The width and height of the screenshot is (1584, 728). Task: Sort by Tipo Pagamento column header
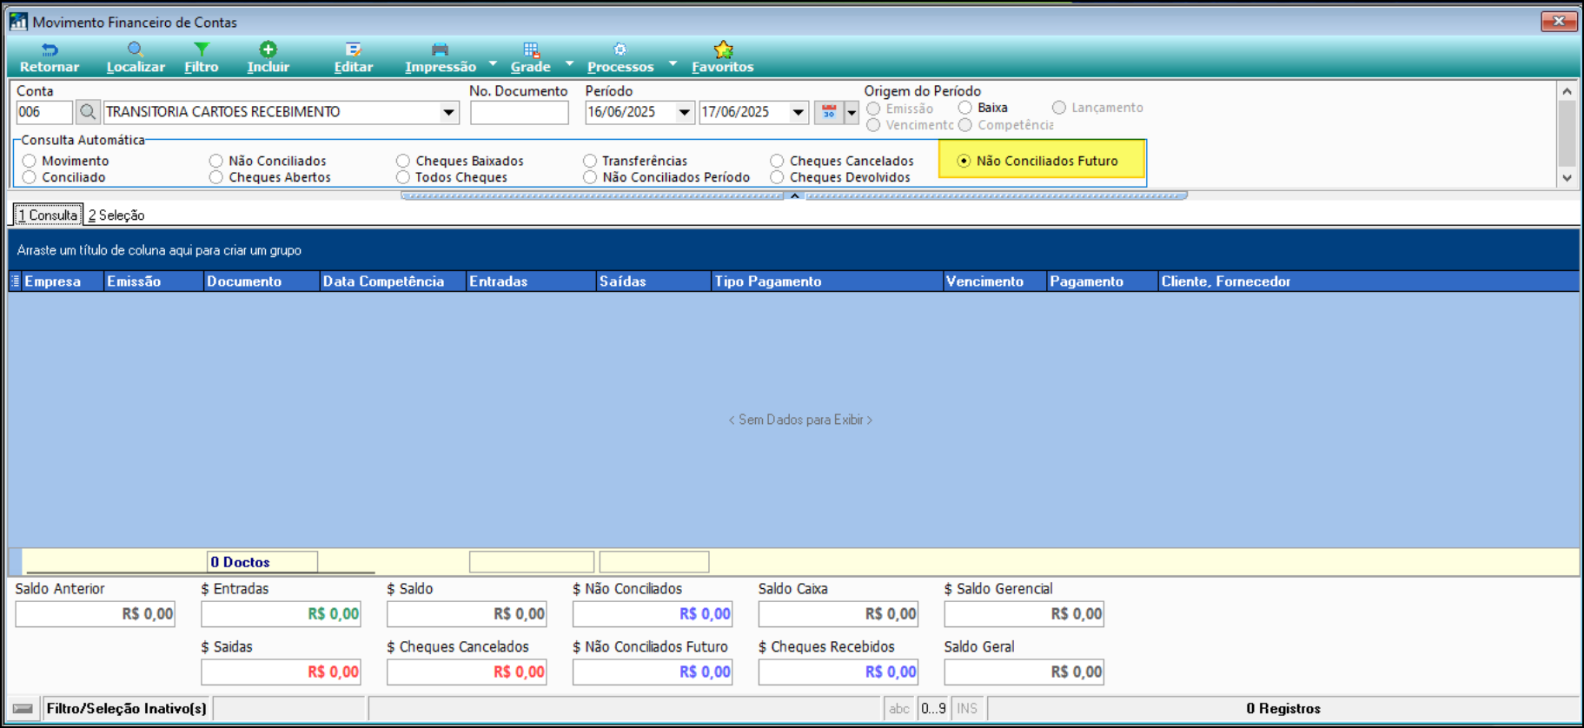[827, 281]
